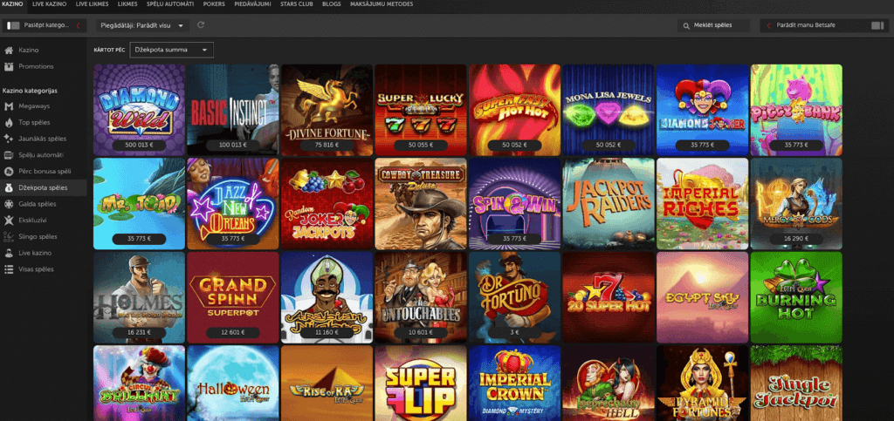Open the Promotions gift icon
The height and width of the screenshot is (421, 894).
[x=9, y=66]
